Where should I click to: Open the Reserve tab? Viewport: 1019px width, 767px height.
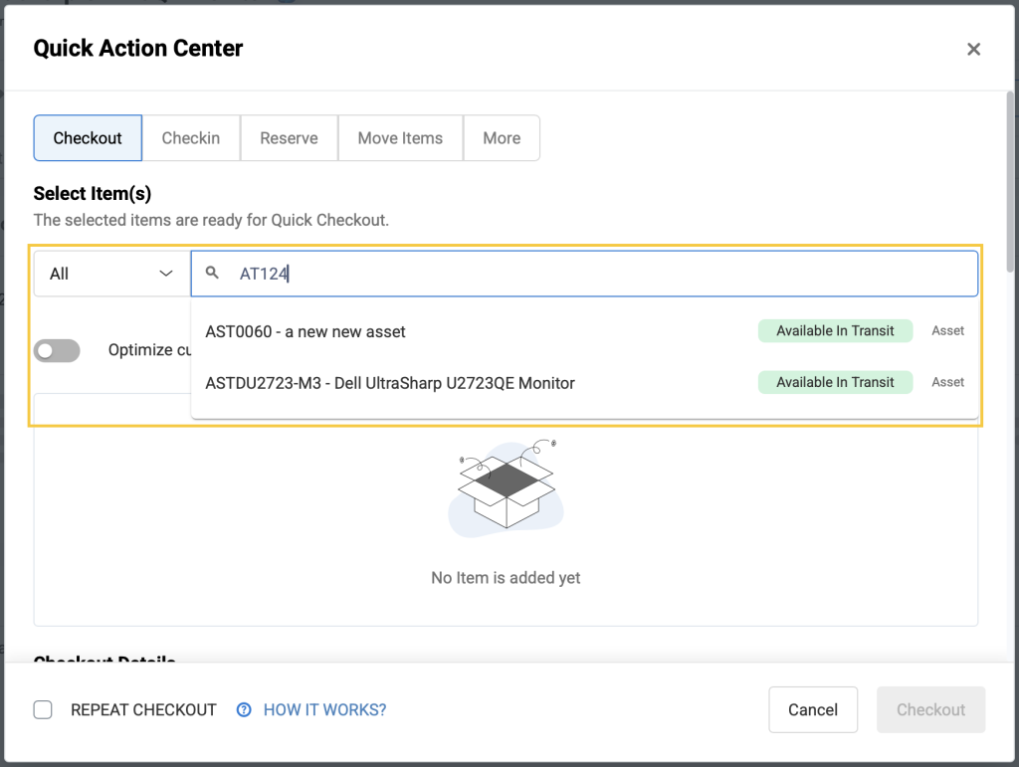(x=290, y=137)
